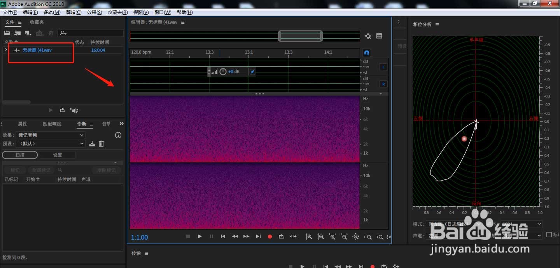This screenshot has width=560, height=268.
Task: Click the zoom out amplitude icon
Action: (320, 237)
